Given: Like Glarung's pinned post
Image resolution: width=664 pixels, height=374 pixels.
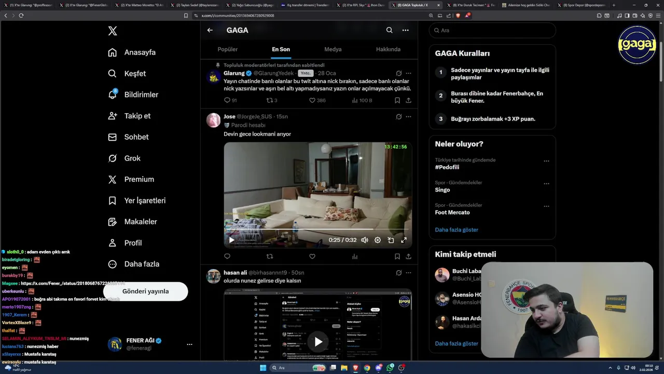Looking at the screenshot, I should [x=317, y=100].
